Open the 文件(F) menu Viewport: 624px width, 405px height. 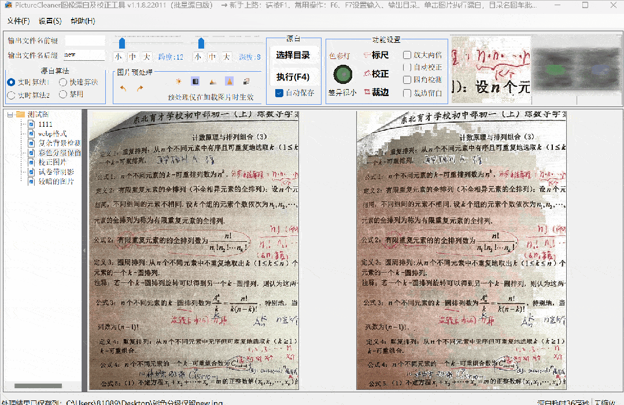click(19, 21)
